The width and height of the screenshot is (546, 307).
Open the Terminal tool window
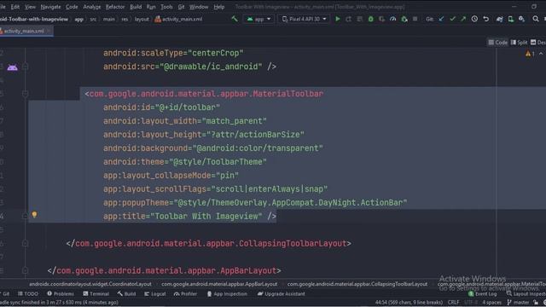96,293
